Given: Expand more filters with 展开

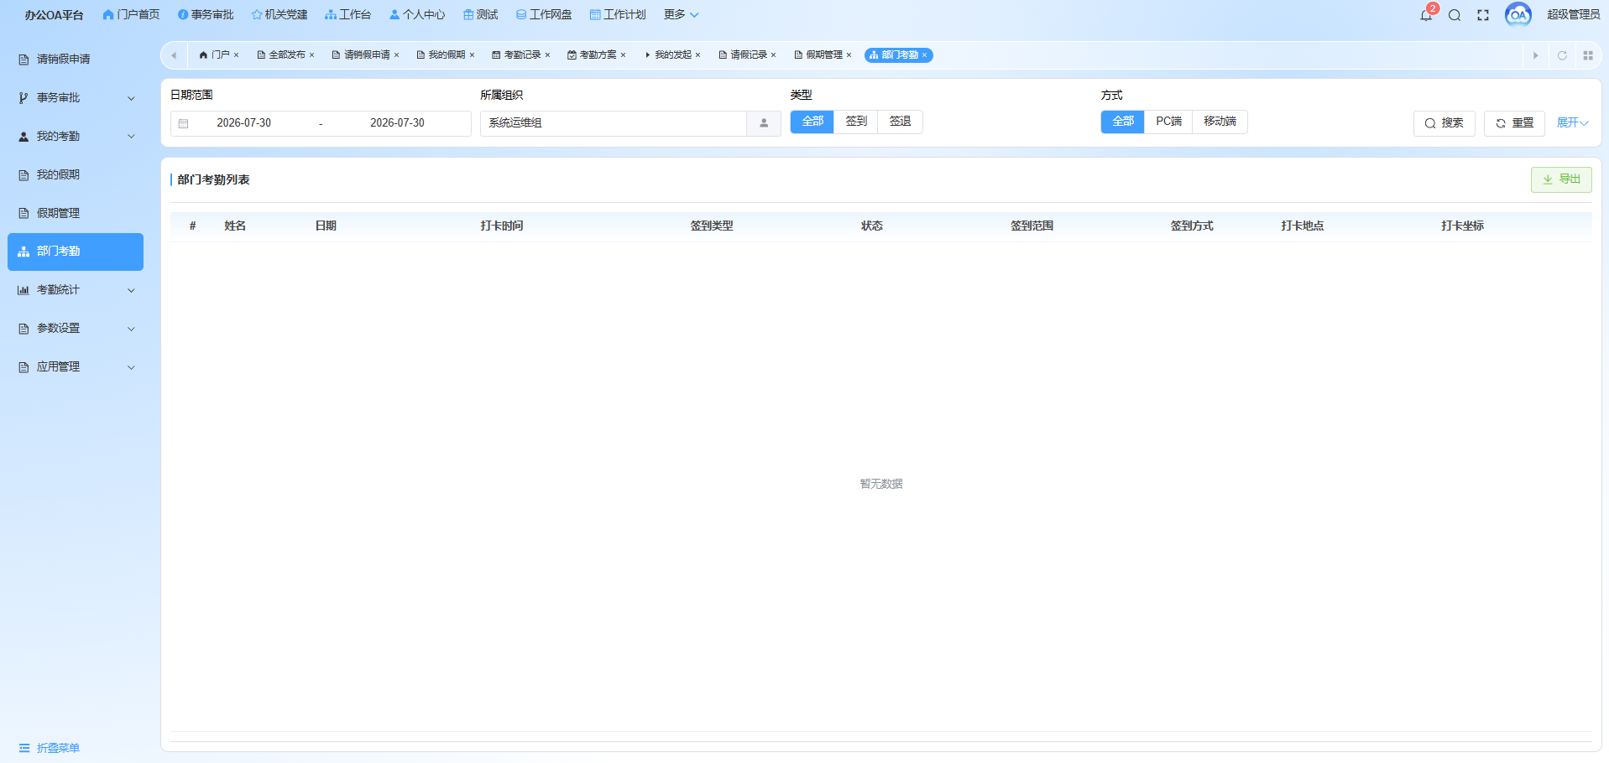Looking at the screenshot, I should pyautogui.click(x=1572, y=123).
